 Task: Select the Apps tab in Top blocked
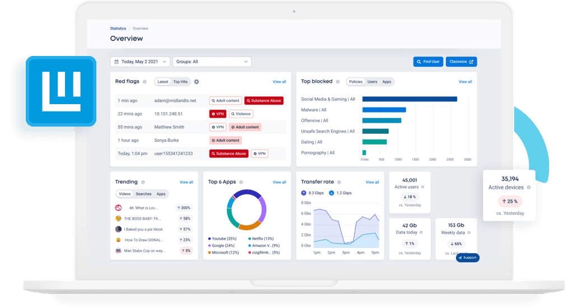point(387,82)
